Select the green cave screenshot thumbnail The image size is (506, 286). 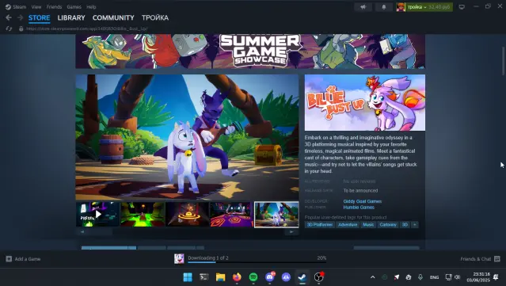(x=143, y=215)
